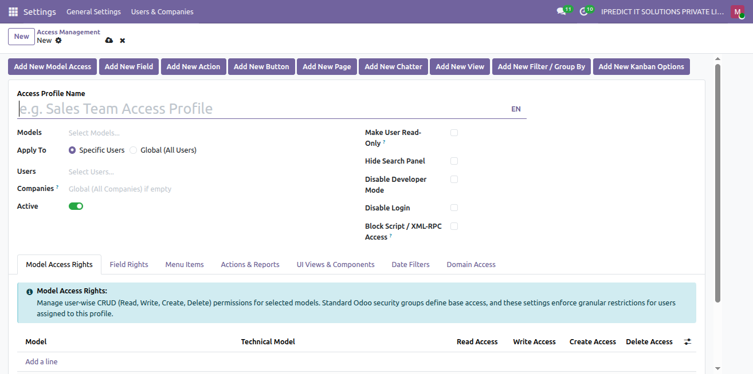Click the scrollbar down arrow
Viewport: 753px width, 374px height.
(x=717, y=368)
